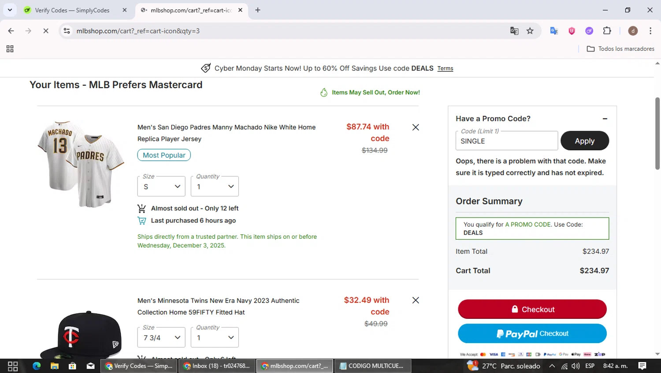Launch Microsoft Edge from the taskbar
The width and height of the screenshot is (661, 373).
[37, 366]
